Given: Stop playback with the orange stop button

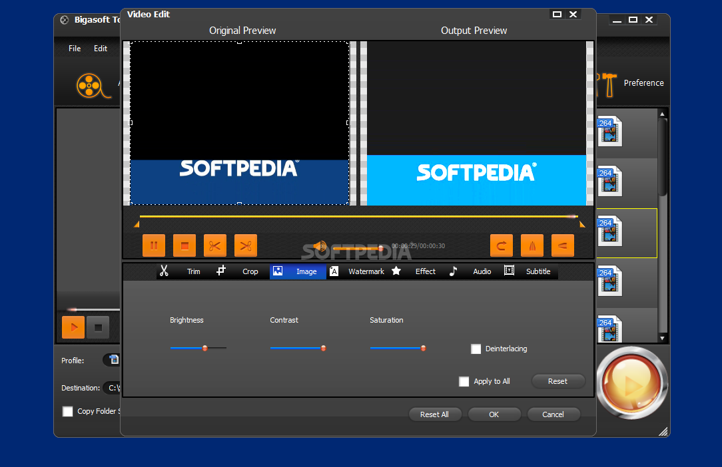Looking at the screenshot, I should pyautogui.click(x=184, y=245).
